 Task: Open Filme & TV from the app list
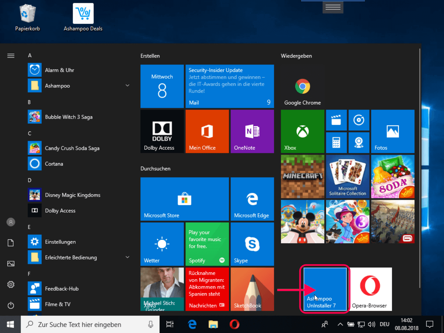tap(79, 304)
